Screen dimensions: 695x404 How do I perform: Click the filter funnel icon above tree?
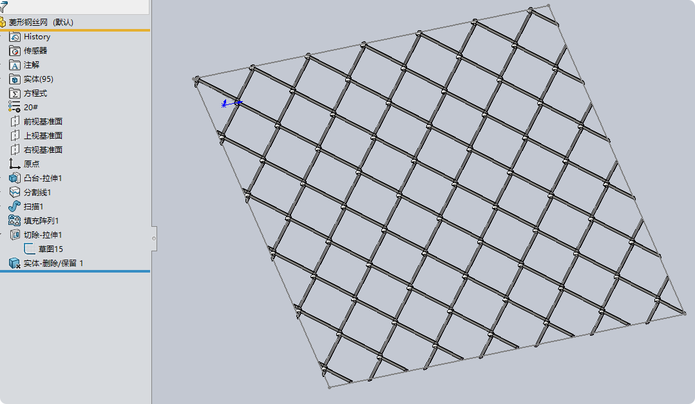[4, 6]
